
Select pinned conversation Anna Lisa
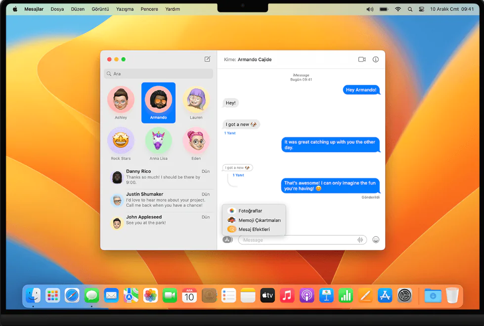[x=158, y=143]
